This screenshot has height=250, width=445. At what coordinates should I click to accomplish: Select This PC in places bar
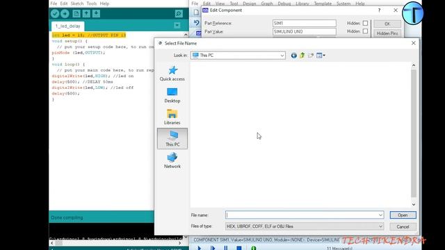[x=172, y=139]
